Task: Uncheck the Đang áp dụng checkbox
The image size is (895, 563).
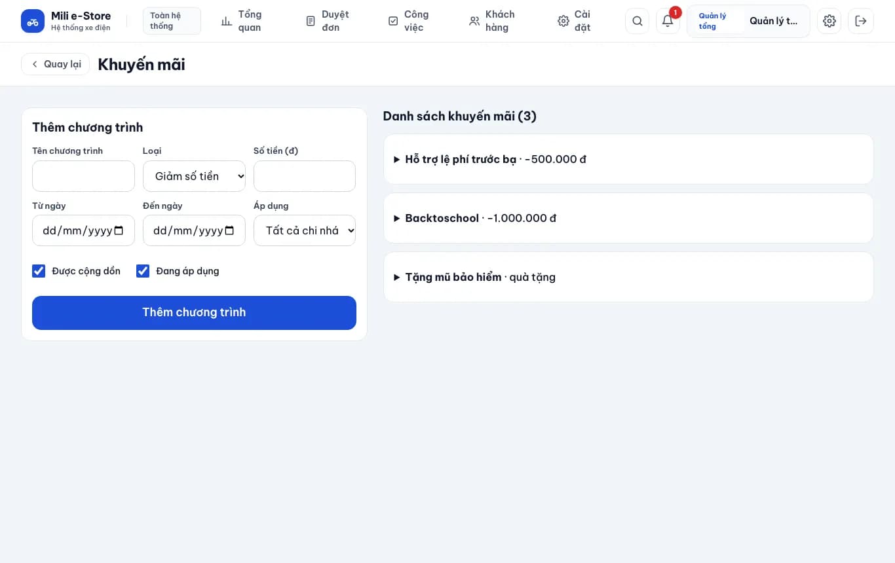Action: click(143, 271)
